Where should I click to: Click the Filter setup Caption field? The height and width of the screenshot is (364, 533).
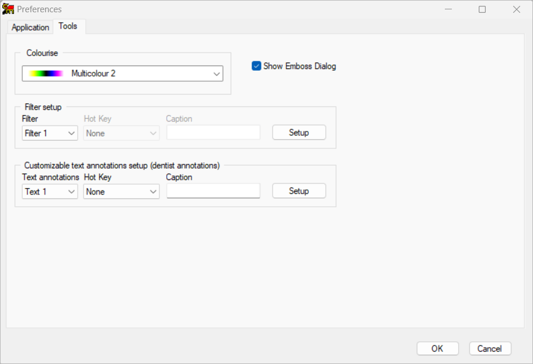[213, 132]
